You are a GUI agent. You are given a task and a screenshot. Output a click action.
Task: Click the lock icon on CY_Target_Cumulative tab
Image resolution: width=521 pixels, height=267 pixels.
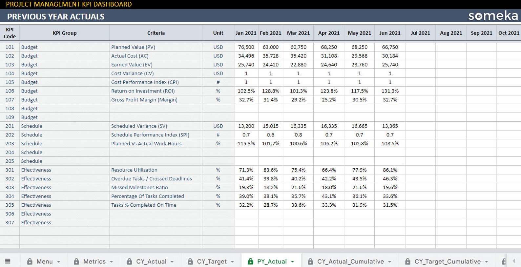coord(407,261)
